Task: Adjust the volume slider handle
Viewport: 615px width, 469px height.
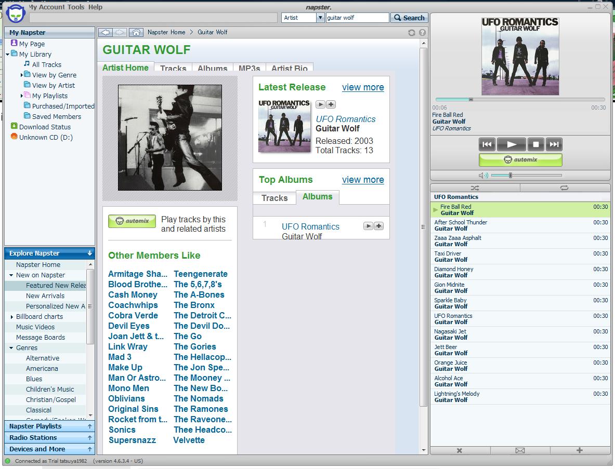Action: (511, 175)
